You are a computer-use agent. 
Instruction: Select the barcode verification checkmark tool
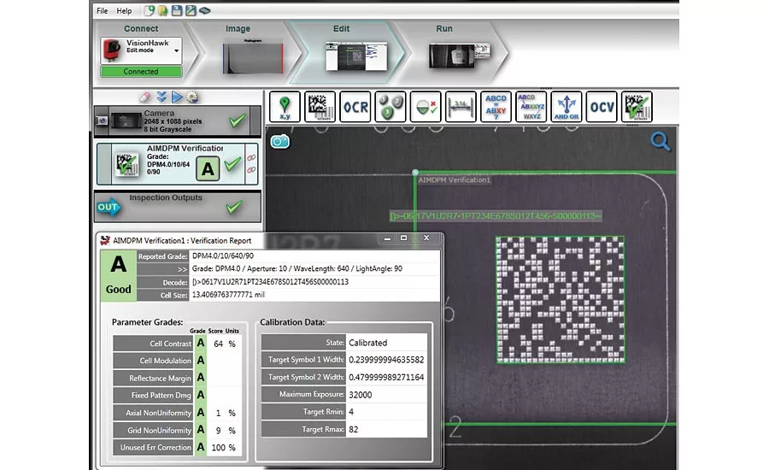637,107
